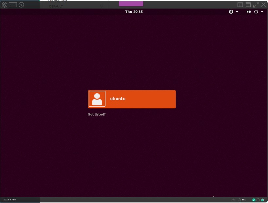Click the green power status indicator

pyautogui.click(x=262, y=200)
